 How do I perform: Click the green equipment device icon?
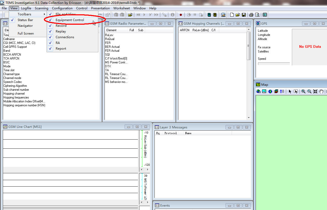coord(209,15)
